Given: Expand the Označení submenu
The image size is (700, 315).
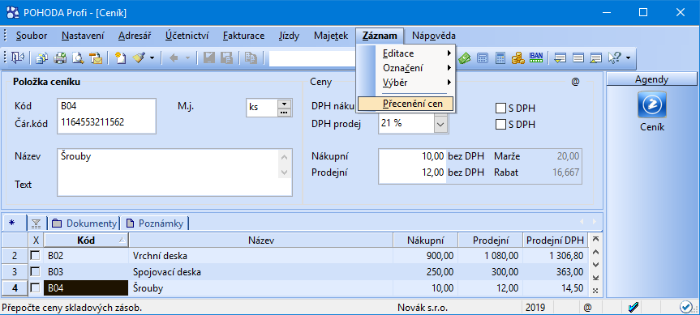Looking at the screenshot, I should click(406, 68).
